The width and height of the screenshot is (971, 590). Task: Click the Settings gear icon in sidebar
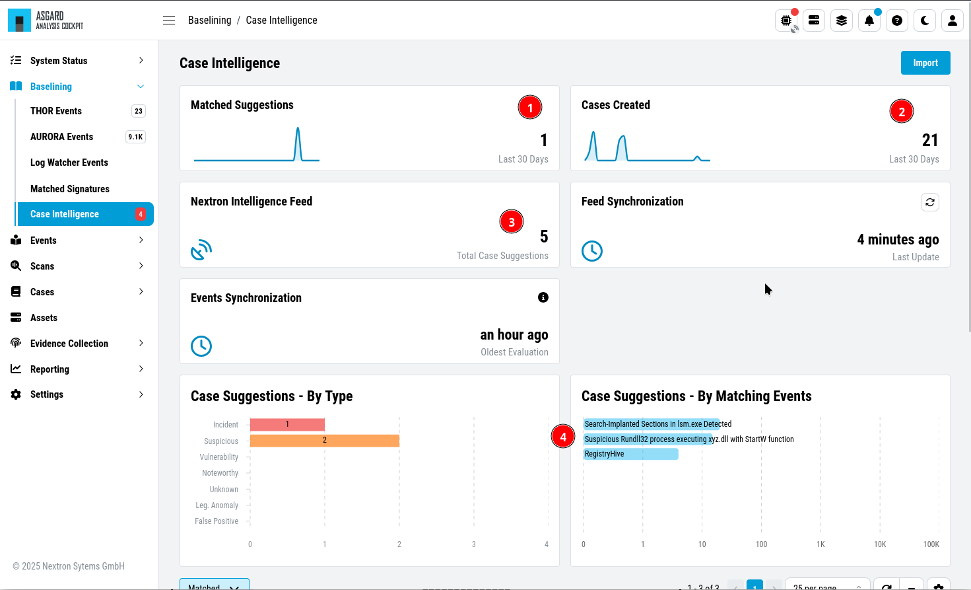(16, 394)
